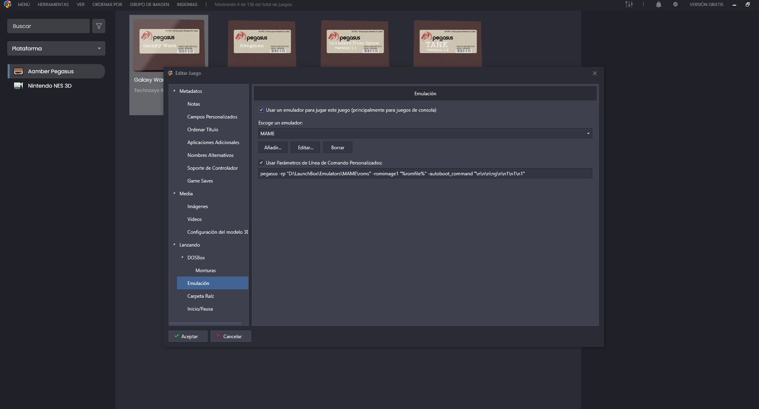This screenshot has width=759, height=409.
Task: Open the ORDENAR POR menu
Action: tap(107, 4)
